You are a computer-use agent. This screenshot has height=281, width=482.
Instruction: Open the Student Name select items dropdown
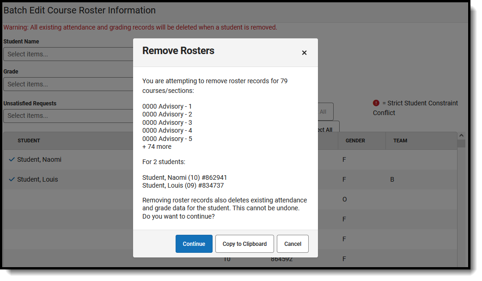pos(68,54)
